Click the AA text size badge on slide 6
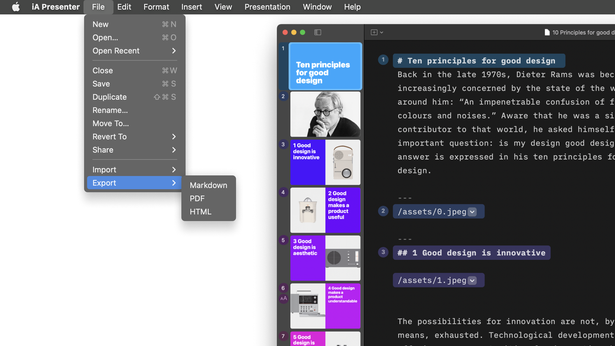615x346 pixels. pos(283,298)
